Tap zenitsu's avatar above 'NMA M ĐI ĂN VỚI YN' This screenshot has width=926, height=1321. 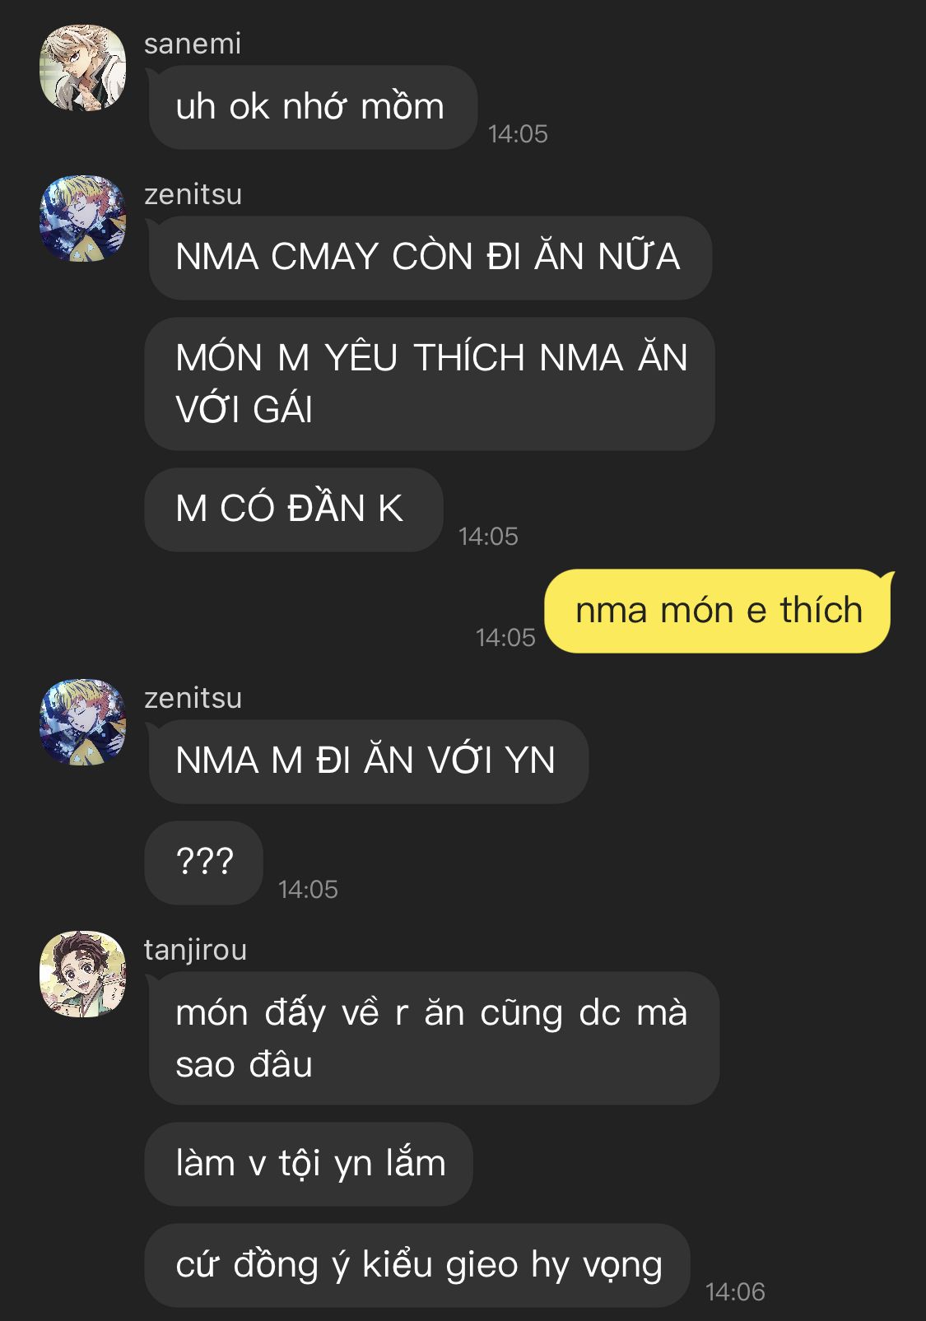83,723
